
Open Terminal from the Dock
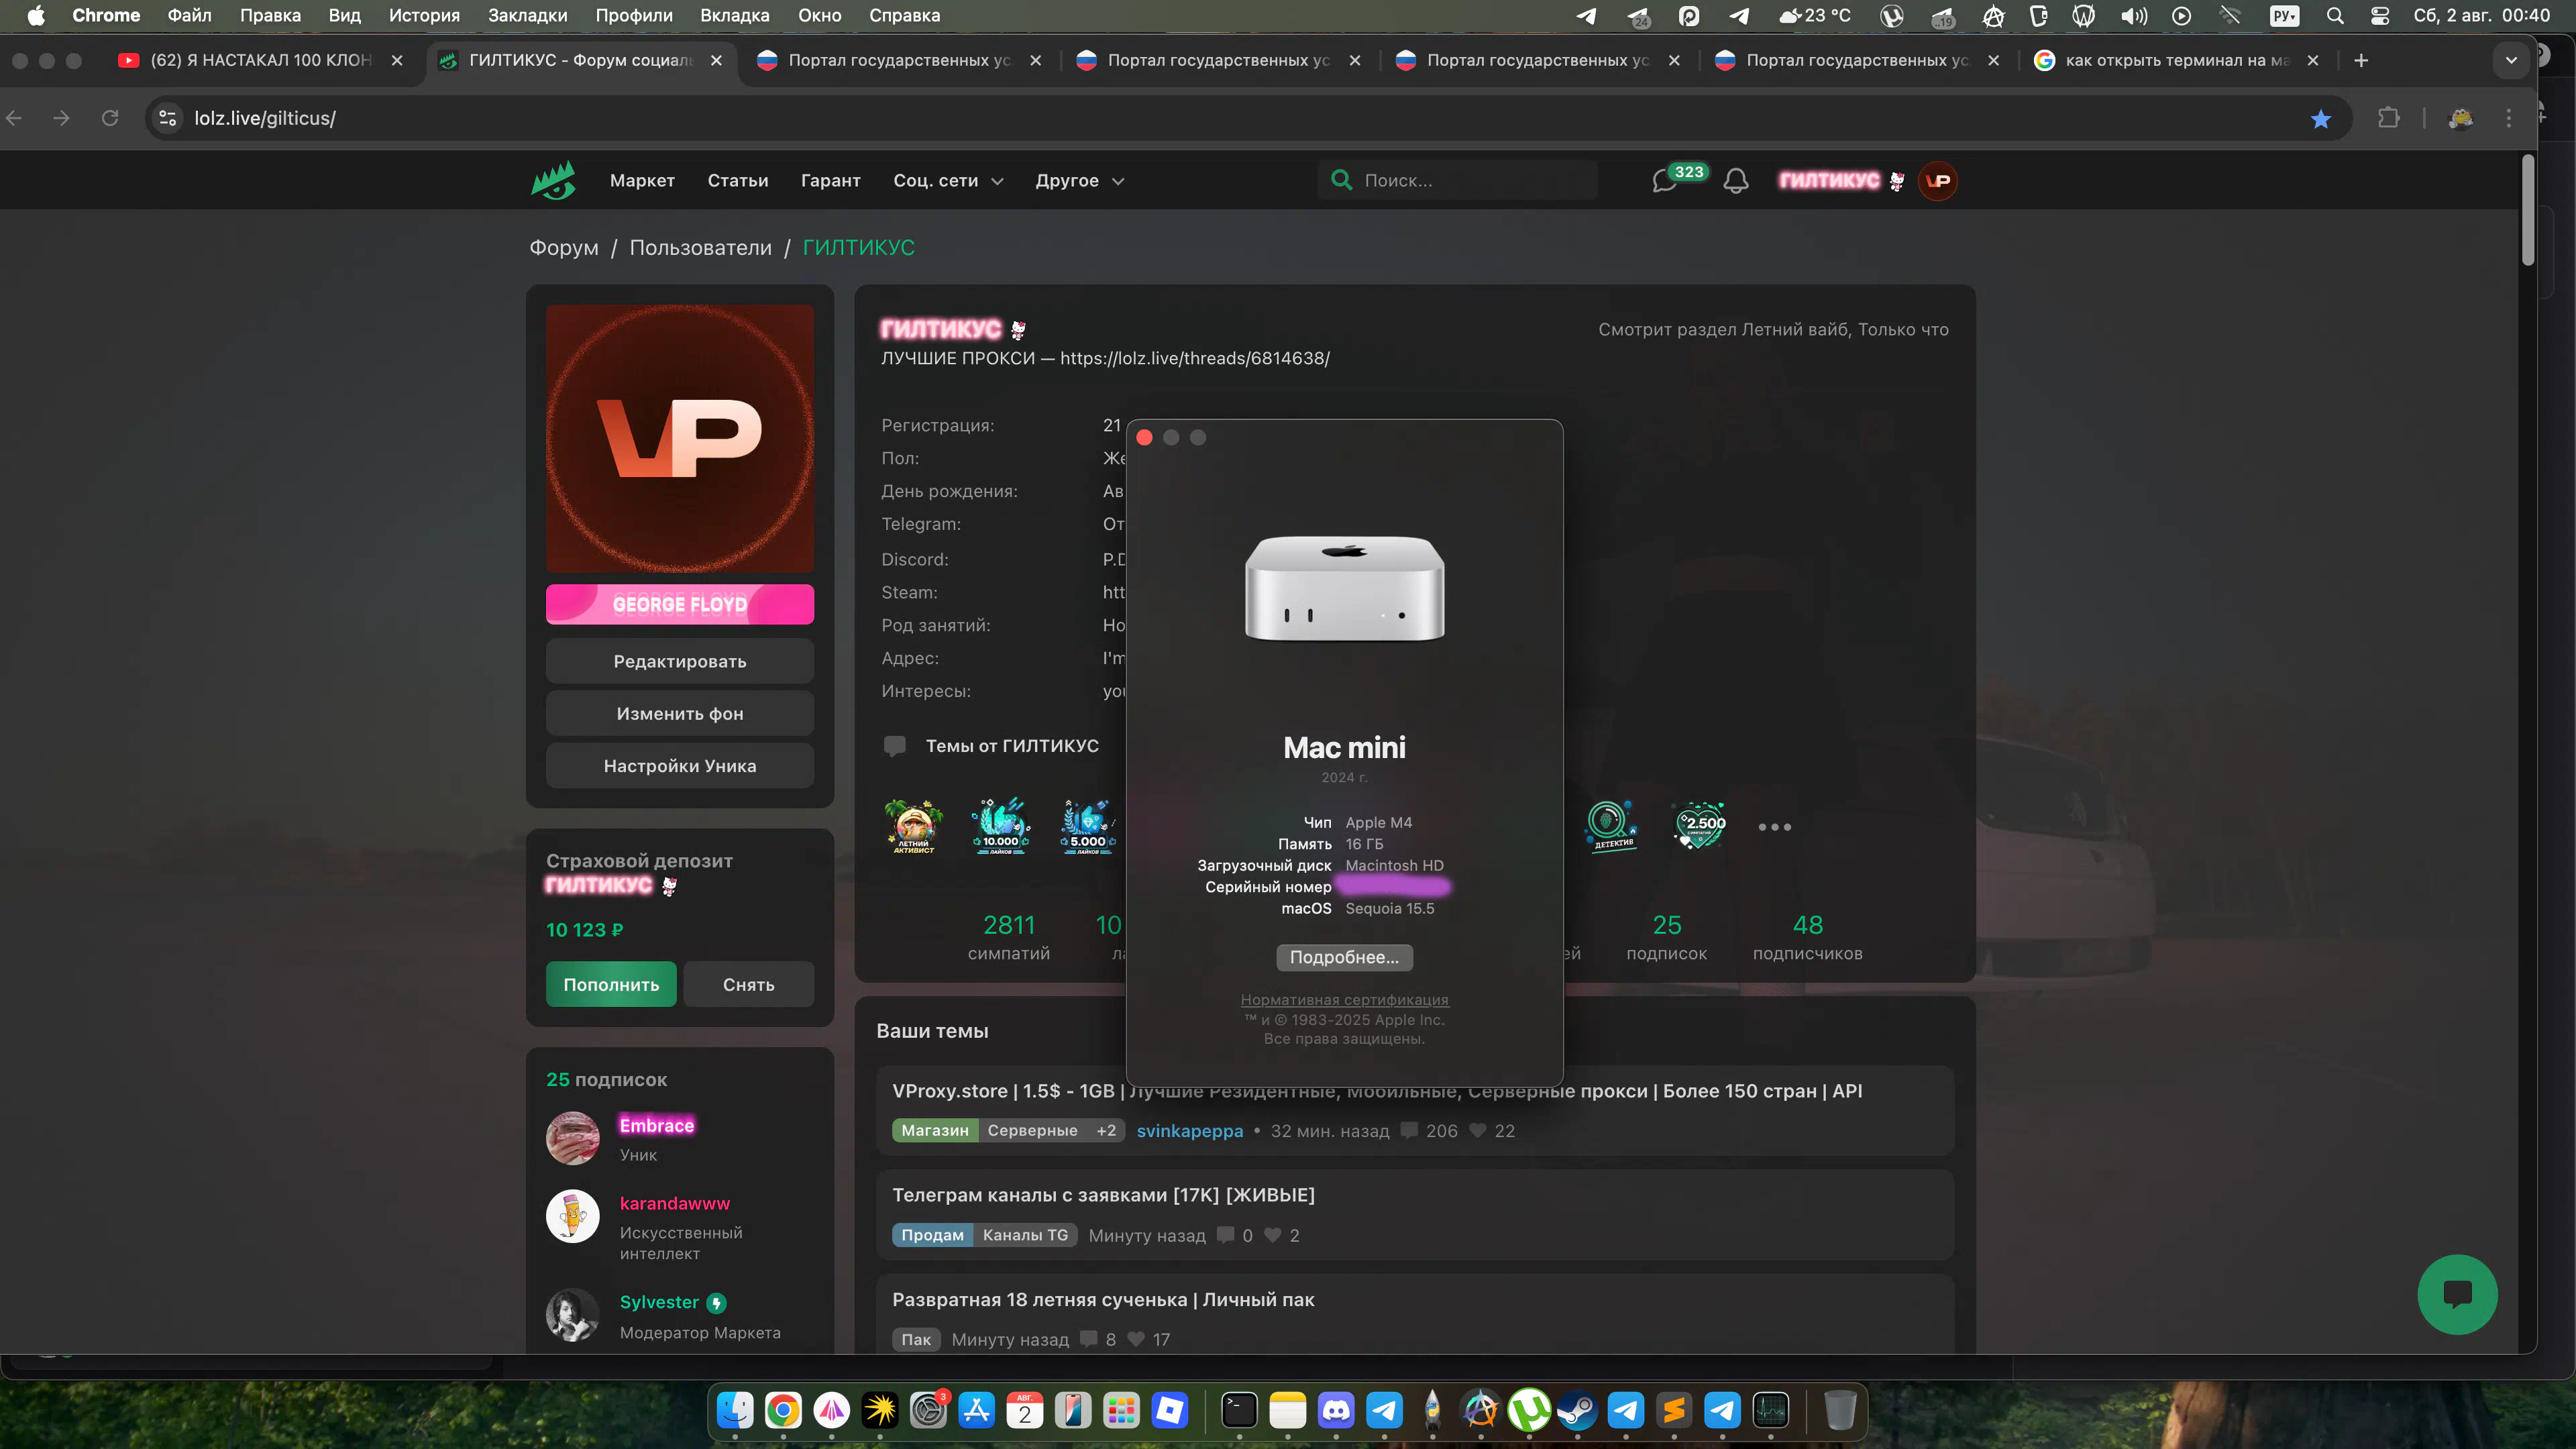click(x=1239, y=1411)
